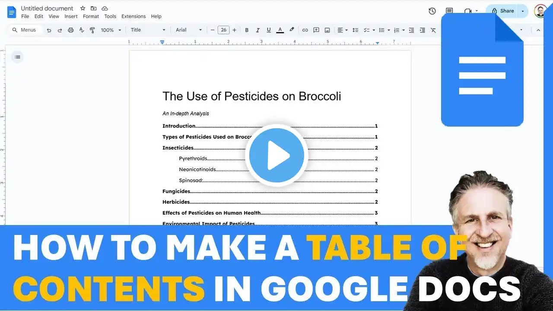Image resolution: width=553 pixels, height=311 pixels.
Task: Expand the numbered list options arrow
Action: pos(404,30)
